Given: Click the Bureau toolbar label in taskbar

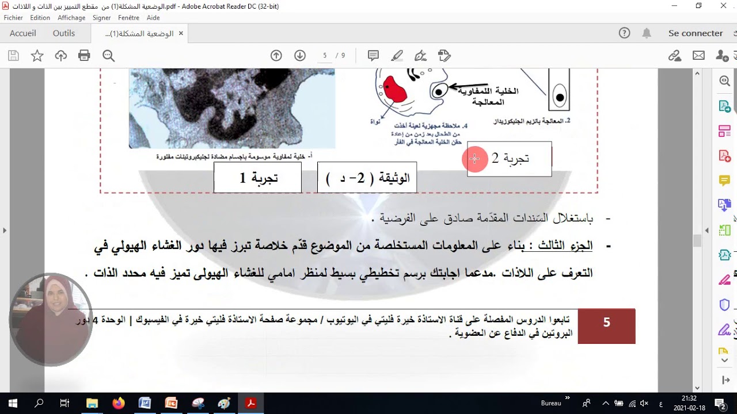Looking at the screenshot, I should click(551, 403).
